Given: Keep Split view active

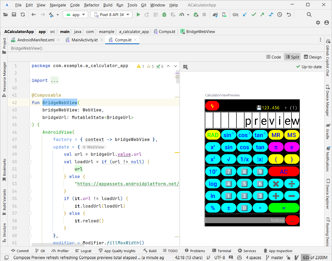Looking at the screenshot, I should (292, 57).
